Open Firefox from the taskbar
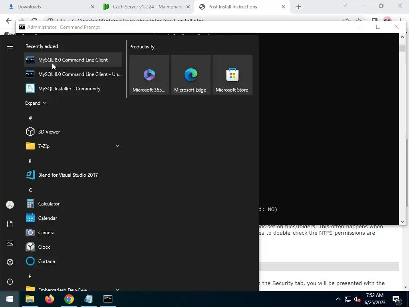 pos(49,299)
